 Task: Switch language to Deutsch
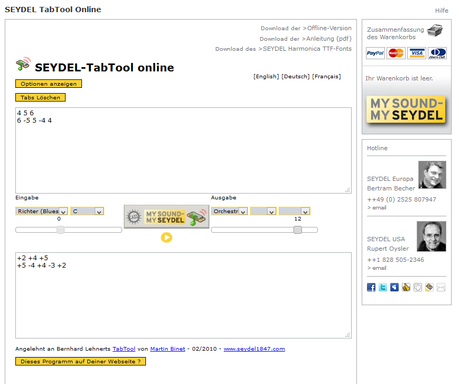[x=296, y=77]
